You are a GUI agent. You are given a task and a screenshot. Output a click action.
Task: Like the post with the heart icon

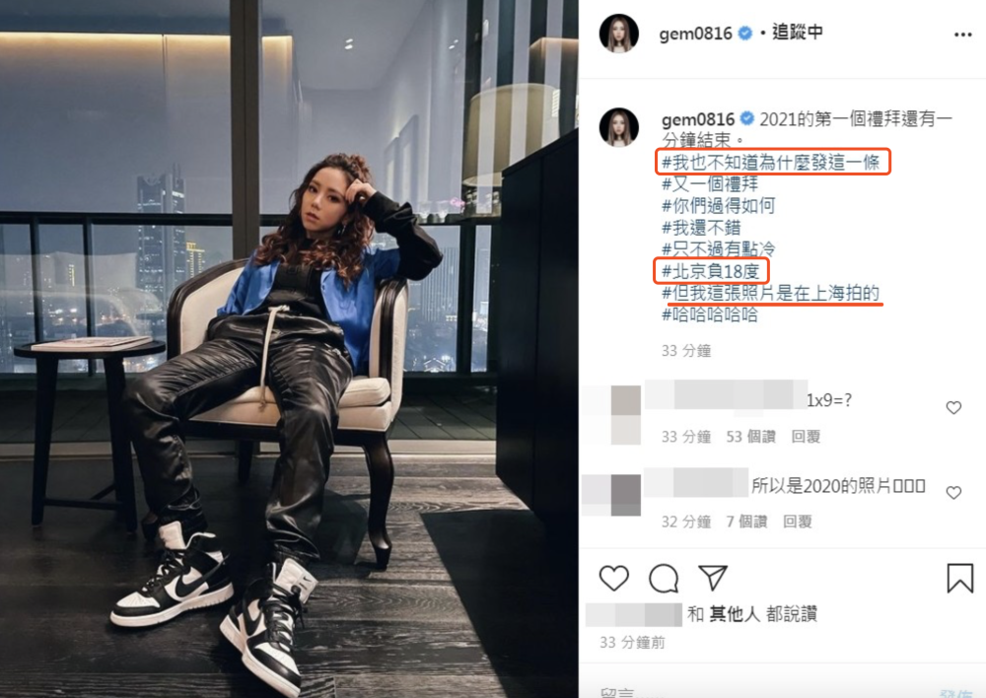[x=613, y=579]
